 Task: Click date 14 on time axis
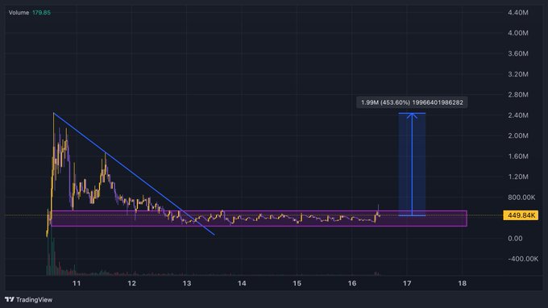242,283
